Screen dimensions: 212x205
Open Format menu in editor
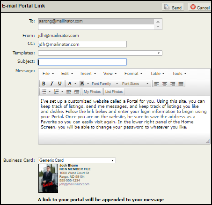pyautogui.click(x=133, y=74)
